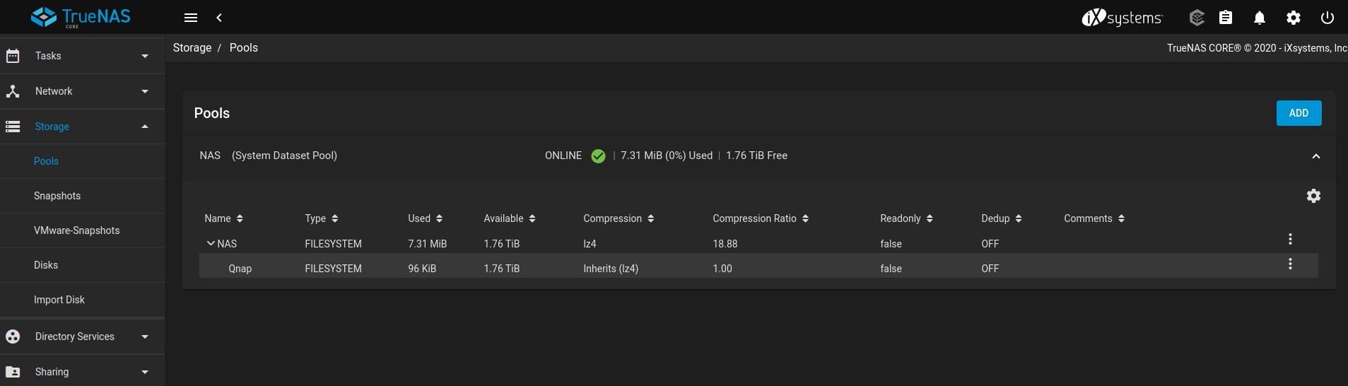Expand the Sharing sidebar menu
This screenshot has height=386, width=1348.
82,372
